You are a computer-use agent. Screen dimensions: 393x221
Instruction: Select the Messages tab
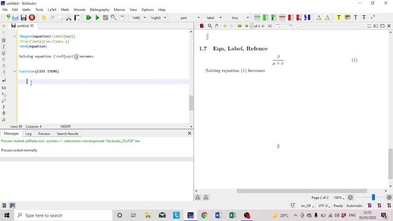11,134
